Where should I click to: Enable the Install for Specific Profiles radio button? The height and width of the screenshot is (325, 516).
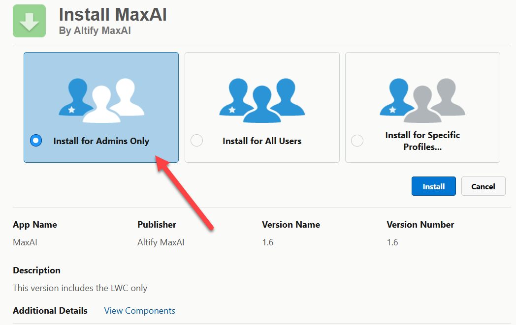click(x=357, y=141)
